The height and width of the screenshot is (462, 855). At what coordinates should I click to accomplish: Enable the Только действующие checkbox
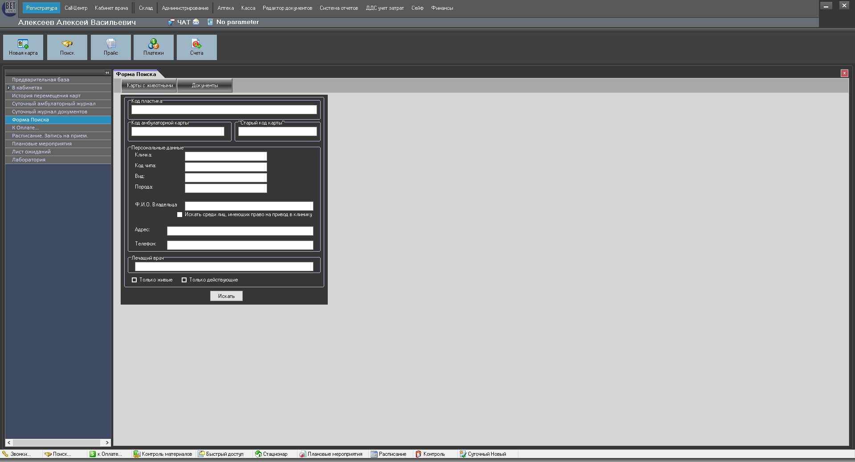click(184, 280)
